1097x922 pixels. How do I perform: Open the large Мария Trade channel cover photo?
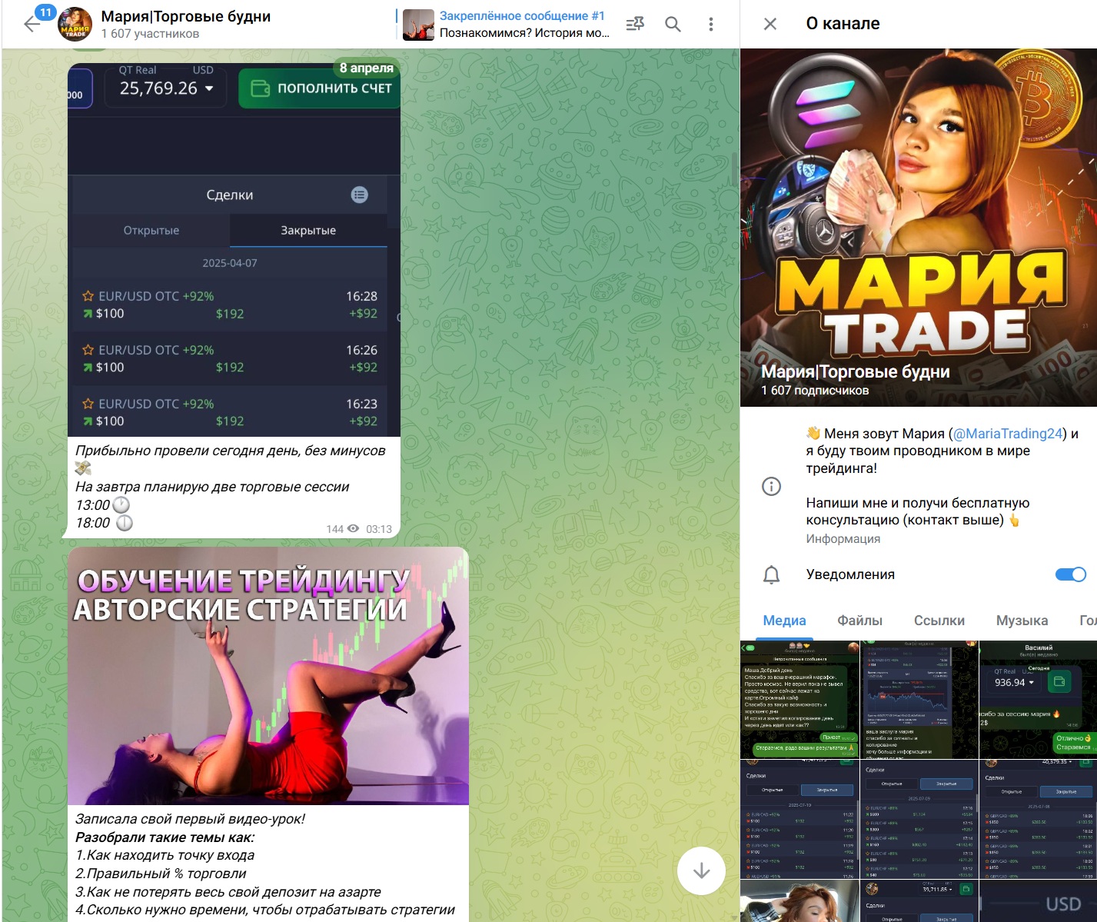[919, 228]
